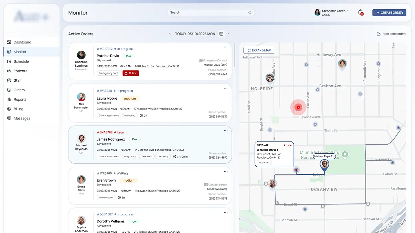
Task: Click Emma Davis avatar
Action: coord(81,180)
